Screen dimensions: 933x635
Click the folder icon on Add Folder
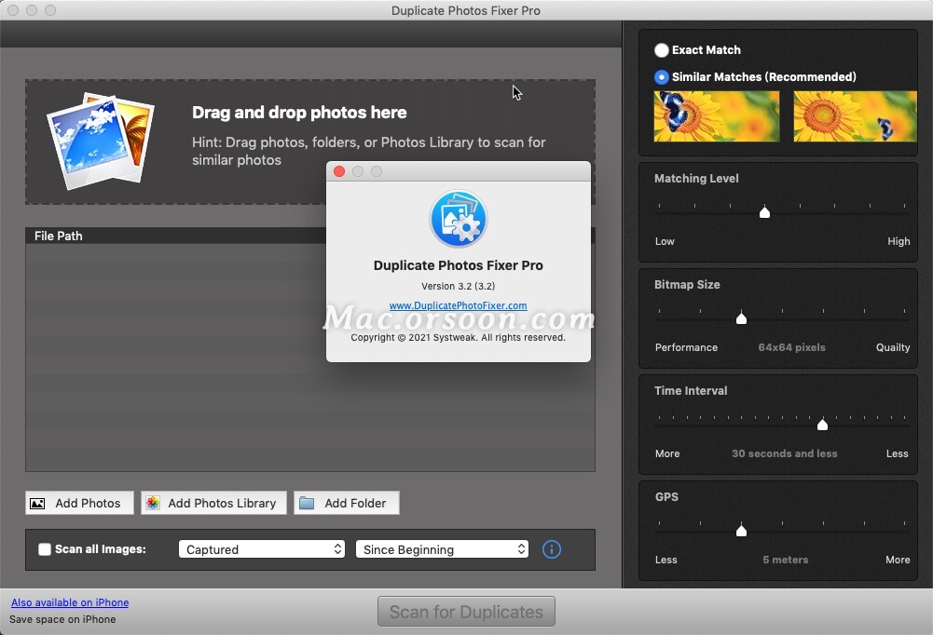(307, 503)
